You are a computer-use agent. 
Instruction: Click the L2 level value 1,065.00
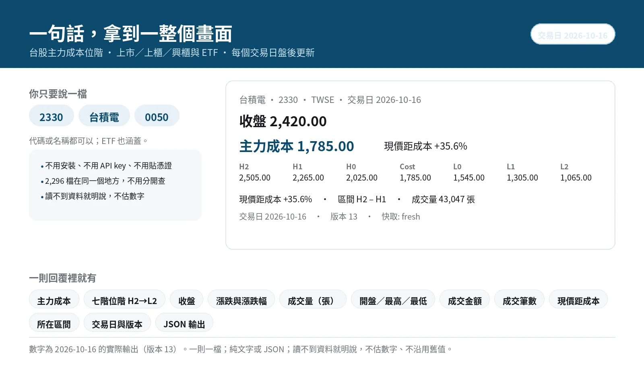click(x=576, y=178)
